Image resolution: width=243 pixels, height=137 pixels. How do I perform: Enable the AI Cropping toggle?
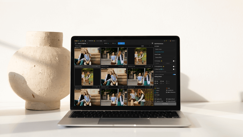click(174, 61)
